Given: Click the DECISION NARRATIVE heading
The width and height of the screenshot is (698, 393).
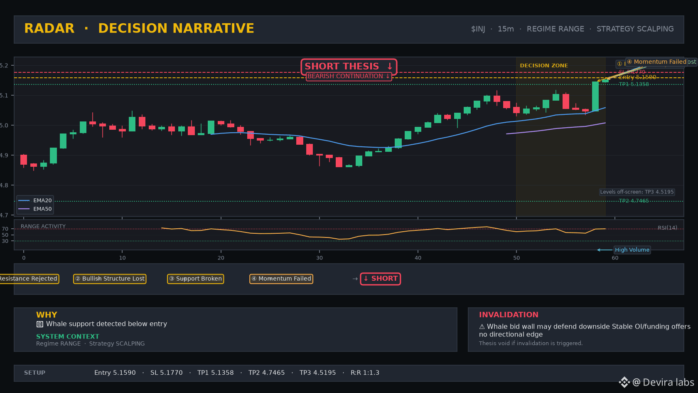Looking at the screenshot, I should click(176, 28).
